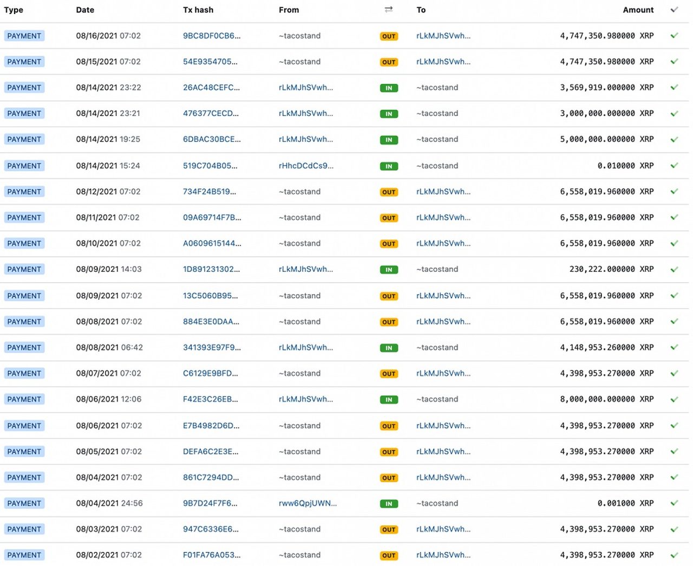Select amount 230,222.000000 XRP
The height and width of the screenshot is (566, 693).
pyautogui.click(x=612, y=269)
